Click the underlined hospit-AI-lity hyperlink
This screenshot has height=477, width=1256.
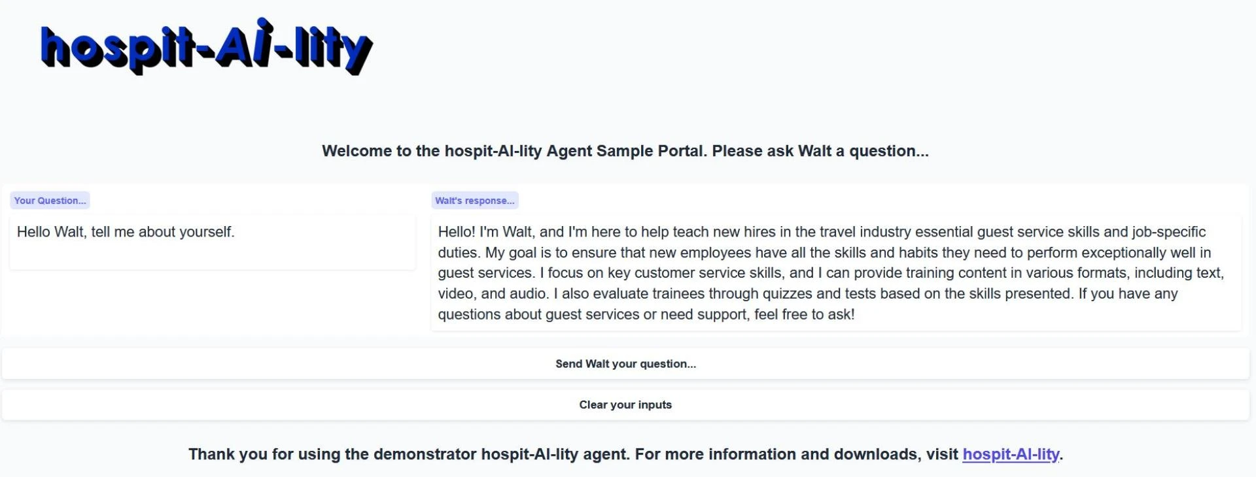click(x=1011, y=453)
